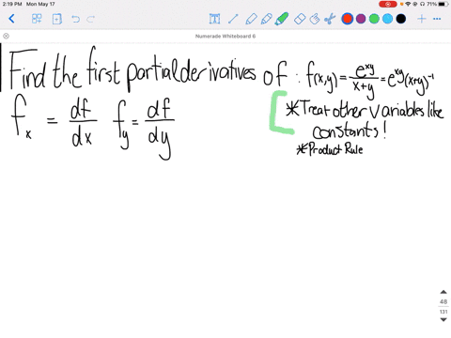Tap the blue back chevron
Viewport: 451px width, 338px height.
tap(11, 19)
